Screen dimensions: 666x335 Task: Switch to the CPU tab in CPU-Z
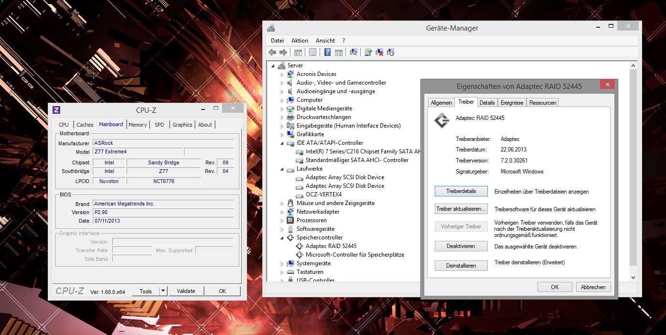pos(64,125)
